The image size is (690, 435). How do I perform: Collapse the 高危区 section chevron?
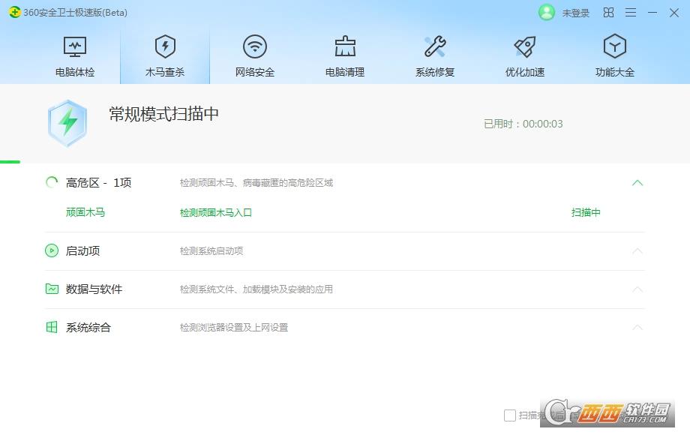click(637, 182)
